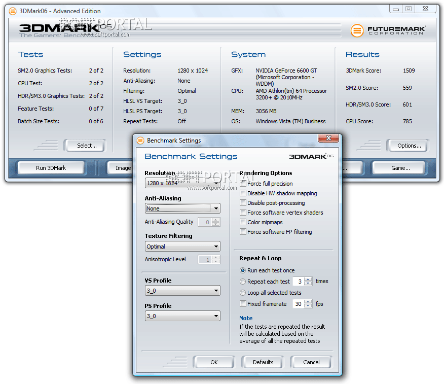Enable Force software FP filtering

(x=243, y=232)
